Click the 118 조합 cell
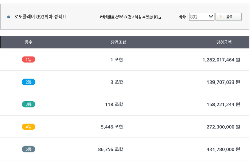The image size is (251, 162). (x=114, y=104)
